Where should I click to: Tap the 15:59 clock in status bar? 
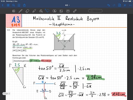coord(3,1)
